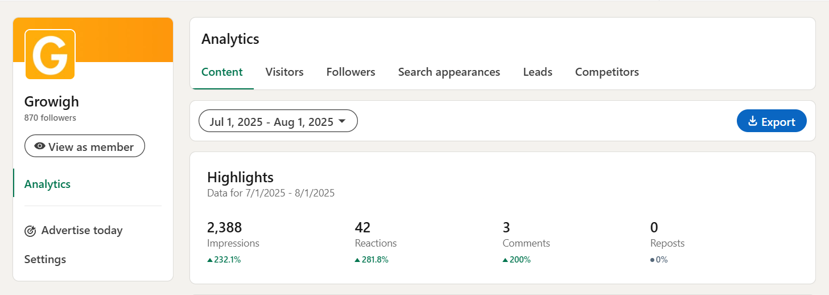Screen dimensions: 829x295
Task: Open Analytics in the left sidebar
Action: pos(48,184)
